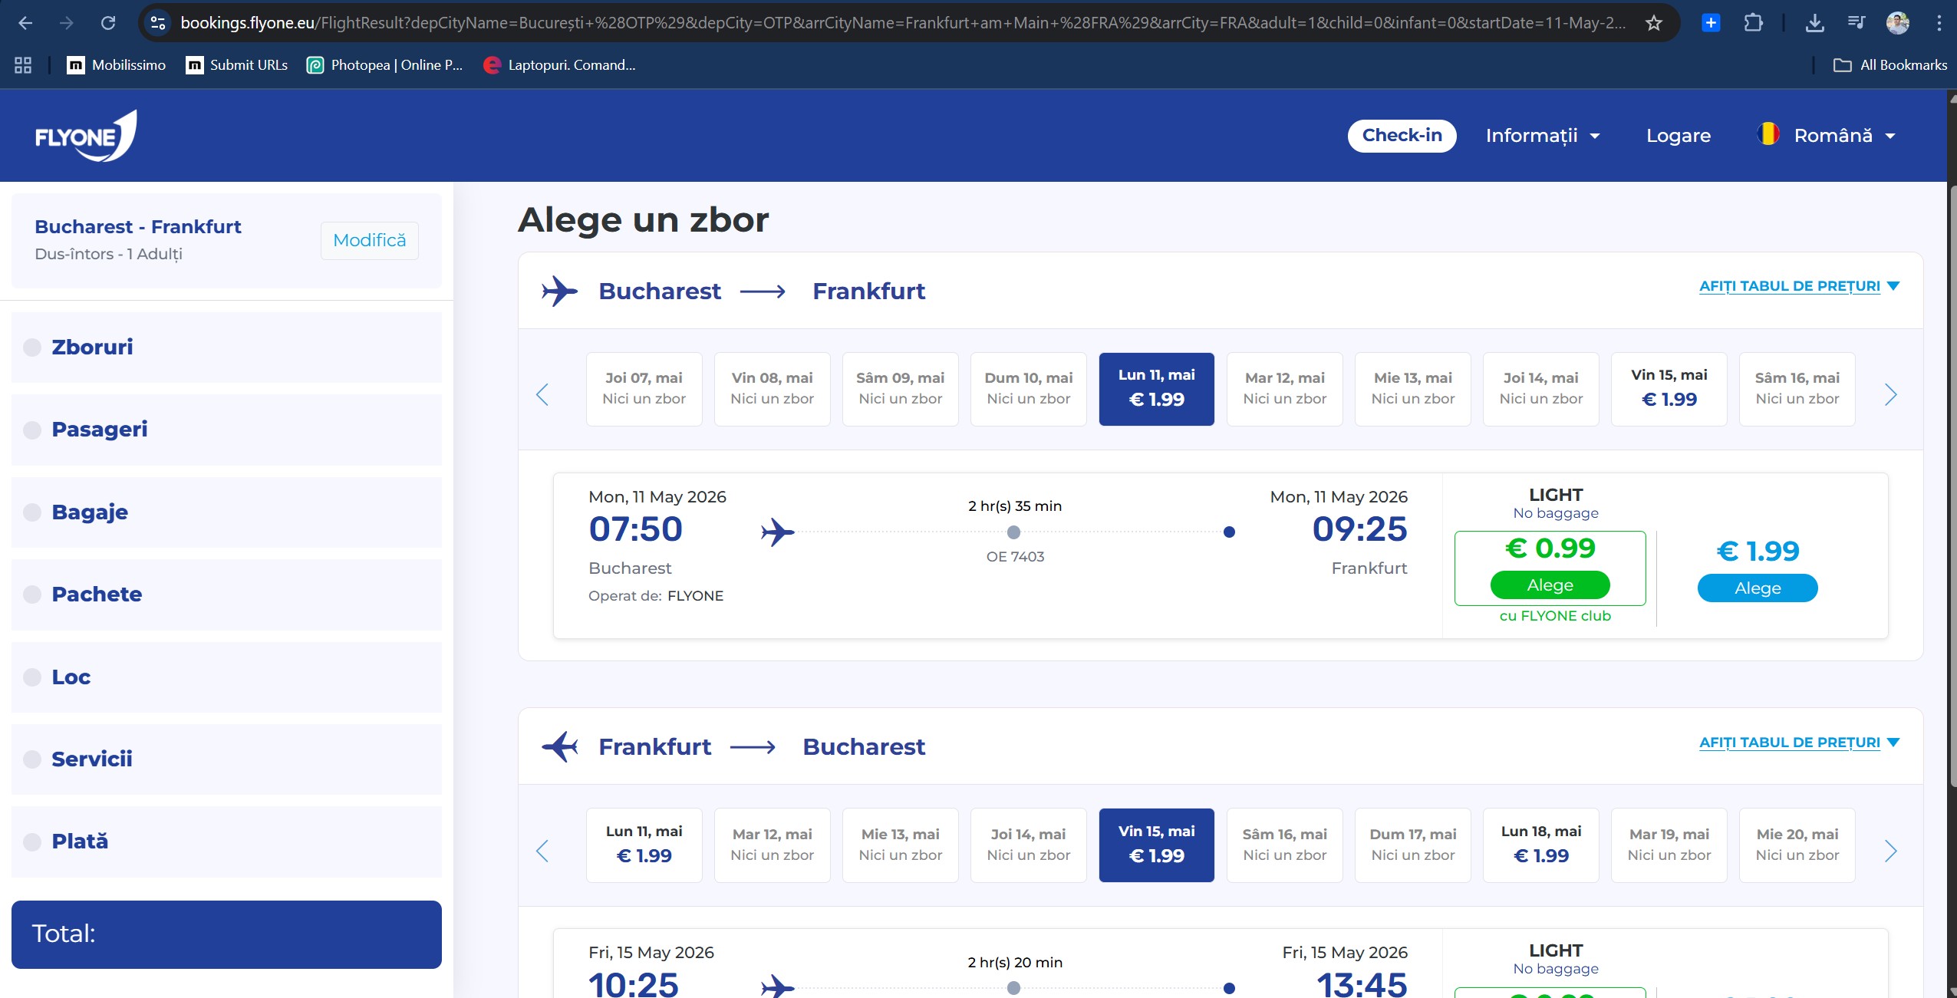This screenshot has height=998, width=1957.
Task: Open Chrome extensions puzzle icon
Action: [x=1753, y=23]
